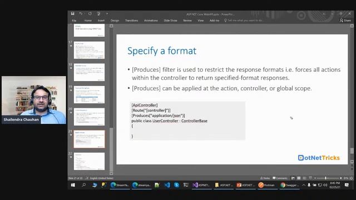356x200 pixels.
Task: Click the zoom out minus button
Action: coord(315,178)
